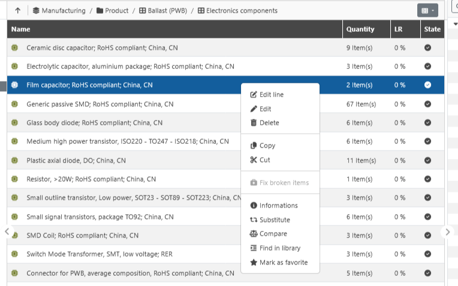The width and height of the screenshot is (458, 286).
Task: Click component icon of Connector for PWB row
Action: tap(14, 273)
